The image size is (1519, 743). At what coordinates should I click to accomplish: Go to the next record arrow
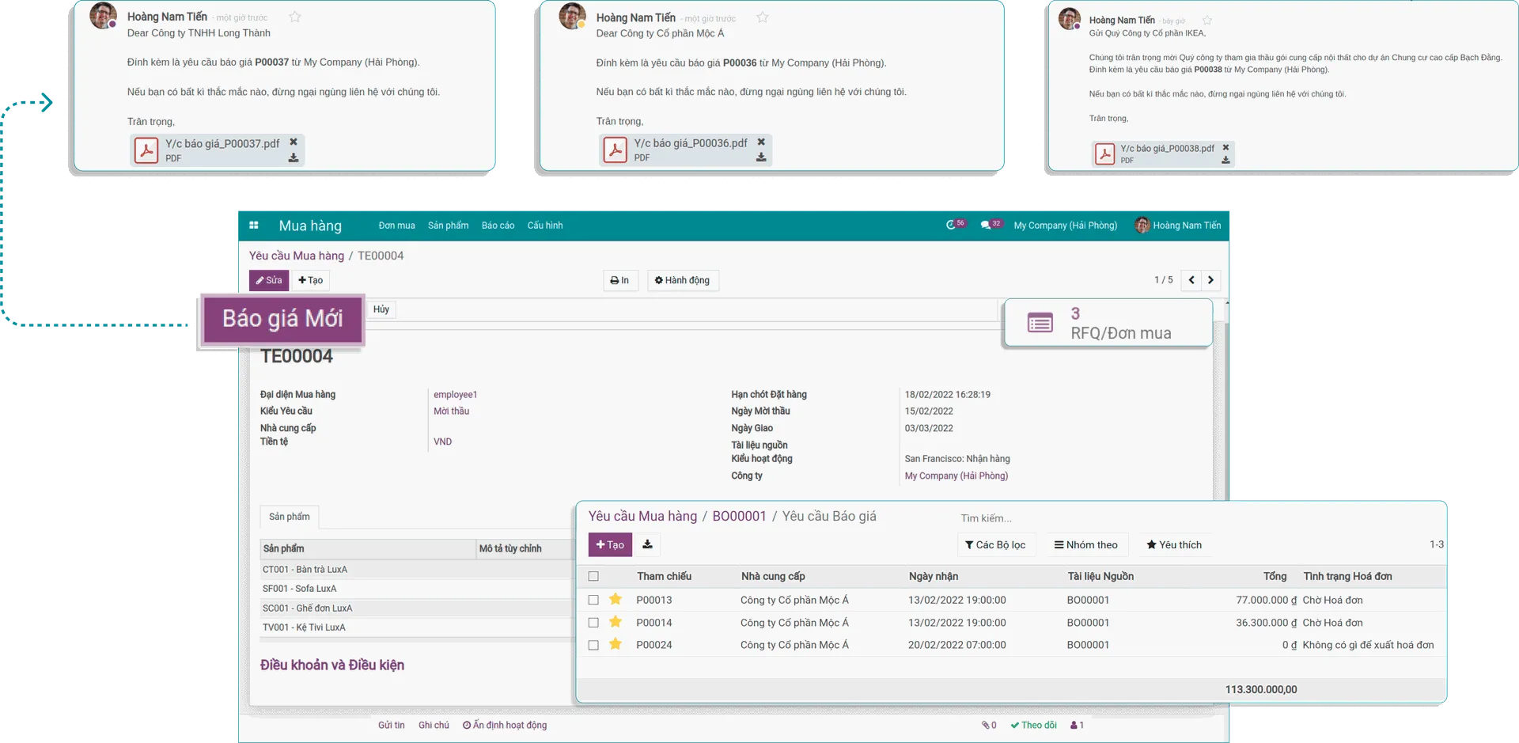[1210, 280]
